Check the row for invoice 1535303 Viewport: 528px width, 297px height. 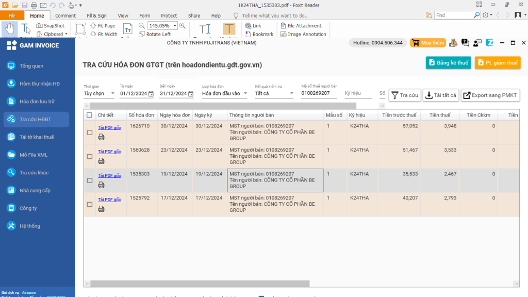[x=90, y=180]
